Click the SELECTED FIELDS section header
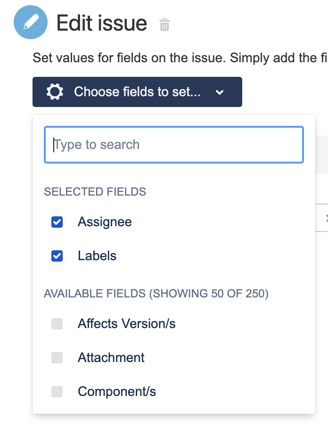 [95, 192]
